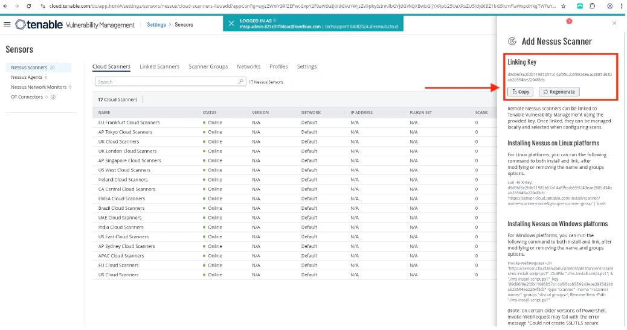
Task: Open the browser extensions puzzle icon
Action: [x=593, y=5]
